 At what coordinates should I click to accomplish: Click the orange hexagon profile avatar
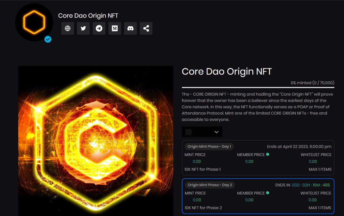(34, 22)
